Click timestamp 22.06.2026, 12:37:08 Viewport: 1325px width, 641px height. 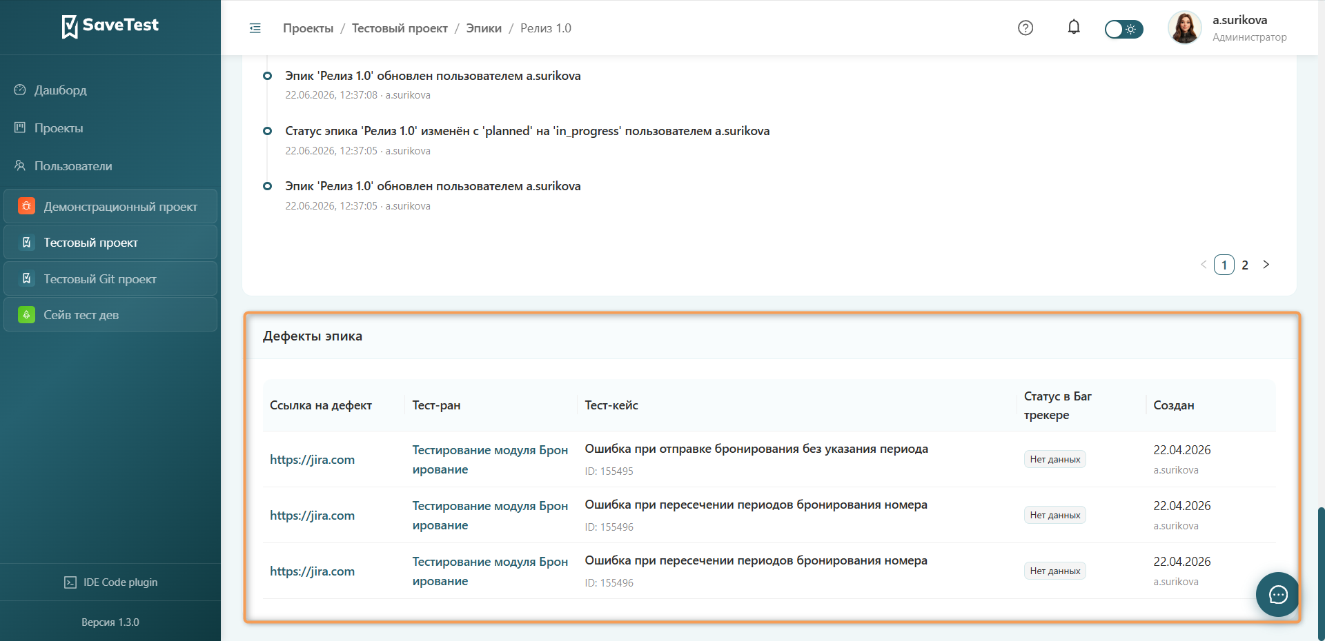(331, 95)
